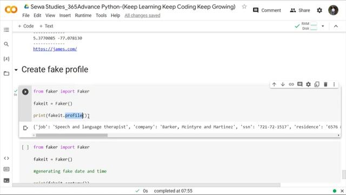Follow the https://james.com/ output link
The width and height of the screenshot is (346, 195).
point(55,49)
